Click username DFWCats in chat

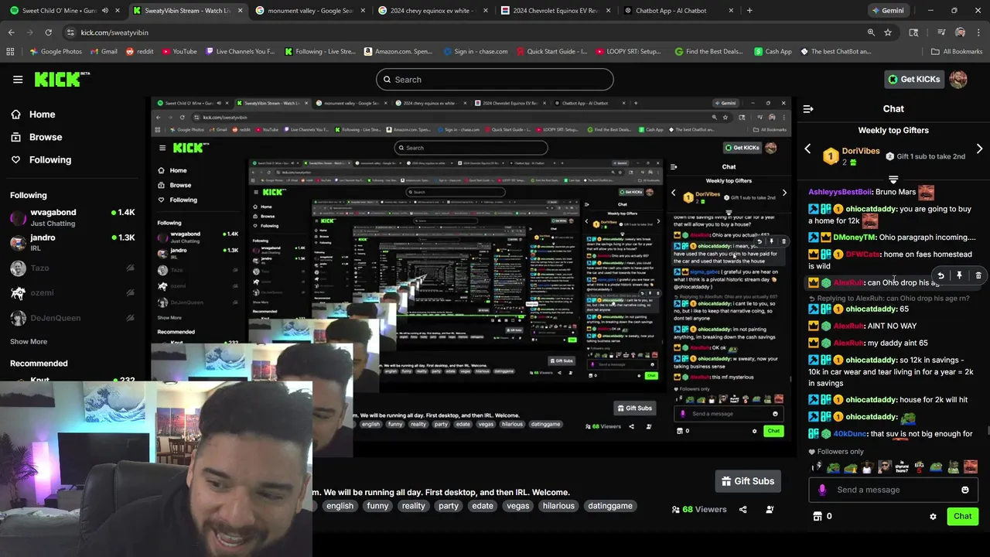pos(862,255)
